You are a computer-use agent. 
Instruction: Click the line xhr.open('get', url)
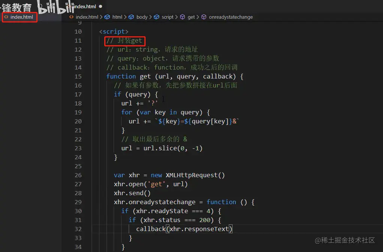151,184
